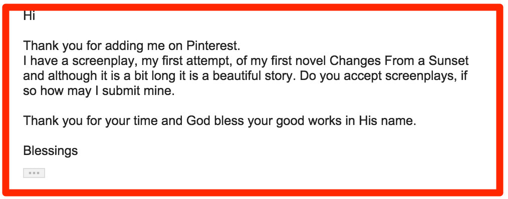Viewport: 508px width, 199px height.
Task: Click the closing word "Blessings"
Action: coord(51,151)
